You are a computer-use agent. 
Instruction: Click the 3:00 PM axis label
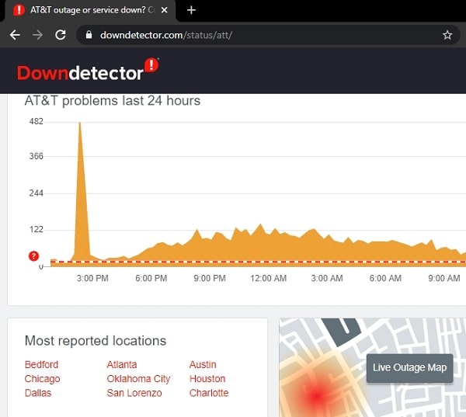(92, 278)
